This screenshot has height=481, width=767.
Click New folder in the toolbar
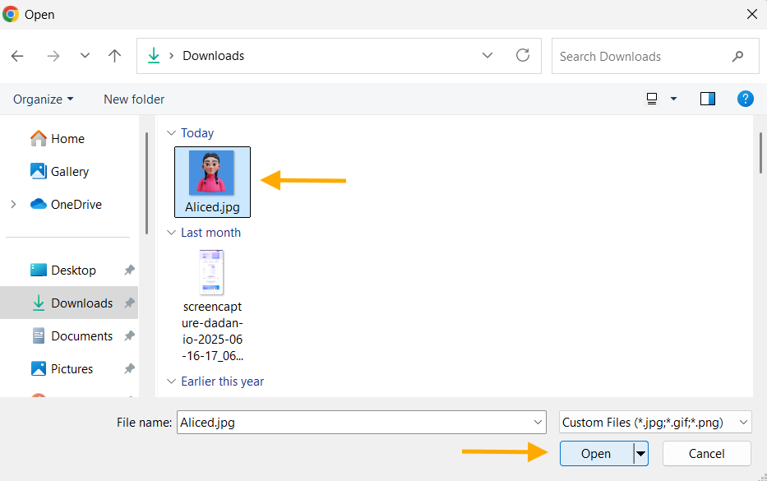[134, 99]
